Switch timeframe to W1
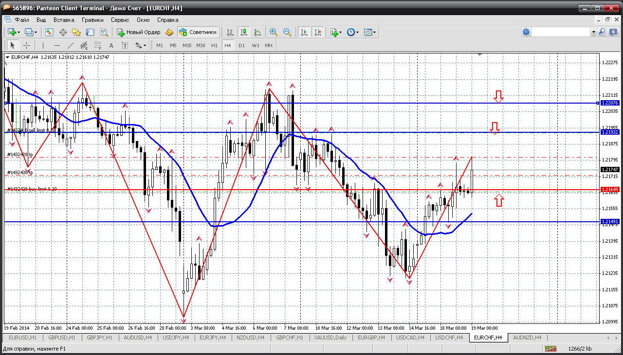 point(256,45)
